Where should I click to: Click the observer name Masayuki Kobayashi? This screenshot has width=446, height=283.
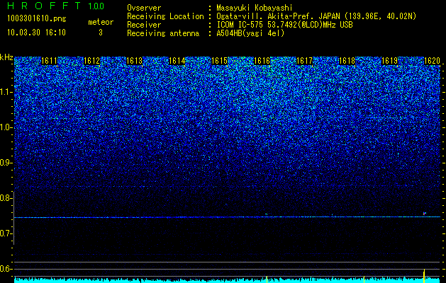click(x=255, y=8)
